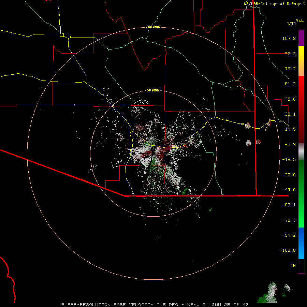Click the 14.5 velocity scale value
307x307 pixels.
click(x=290, y=129)
